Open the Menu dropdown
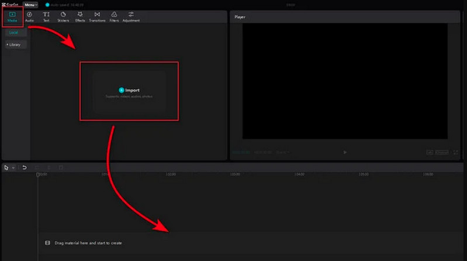This screenshot has height=261, width=467. pos(30,5)
